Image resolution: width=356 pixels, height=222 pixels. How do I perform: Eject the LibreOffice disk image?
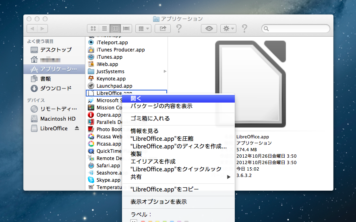pos(77,128)
